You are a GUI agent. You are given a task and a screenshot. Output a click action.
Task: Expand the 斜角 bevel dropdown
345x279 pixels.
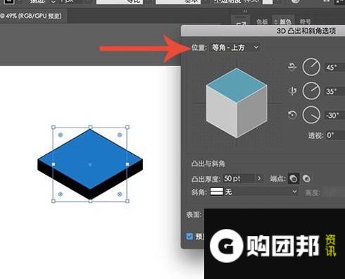(x=254, y=192)
